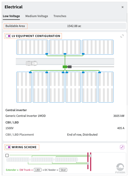The image size is (129, 177).
Task: Expand the LV Equipment Configuration diagram
Action: (122, 36)
